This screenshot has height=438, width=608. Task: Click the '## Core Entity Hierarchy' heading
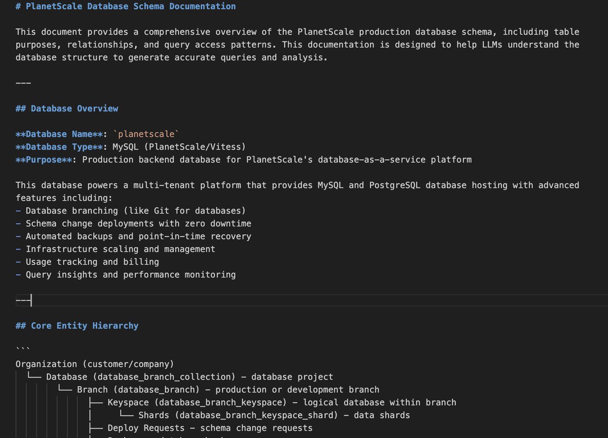click(77, 325)
